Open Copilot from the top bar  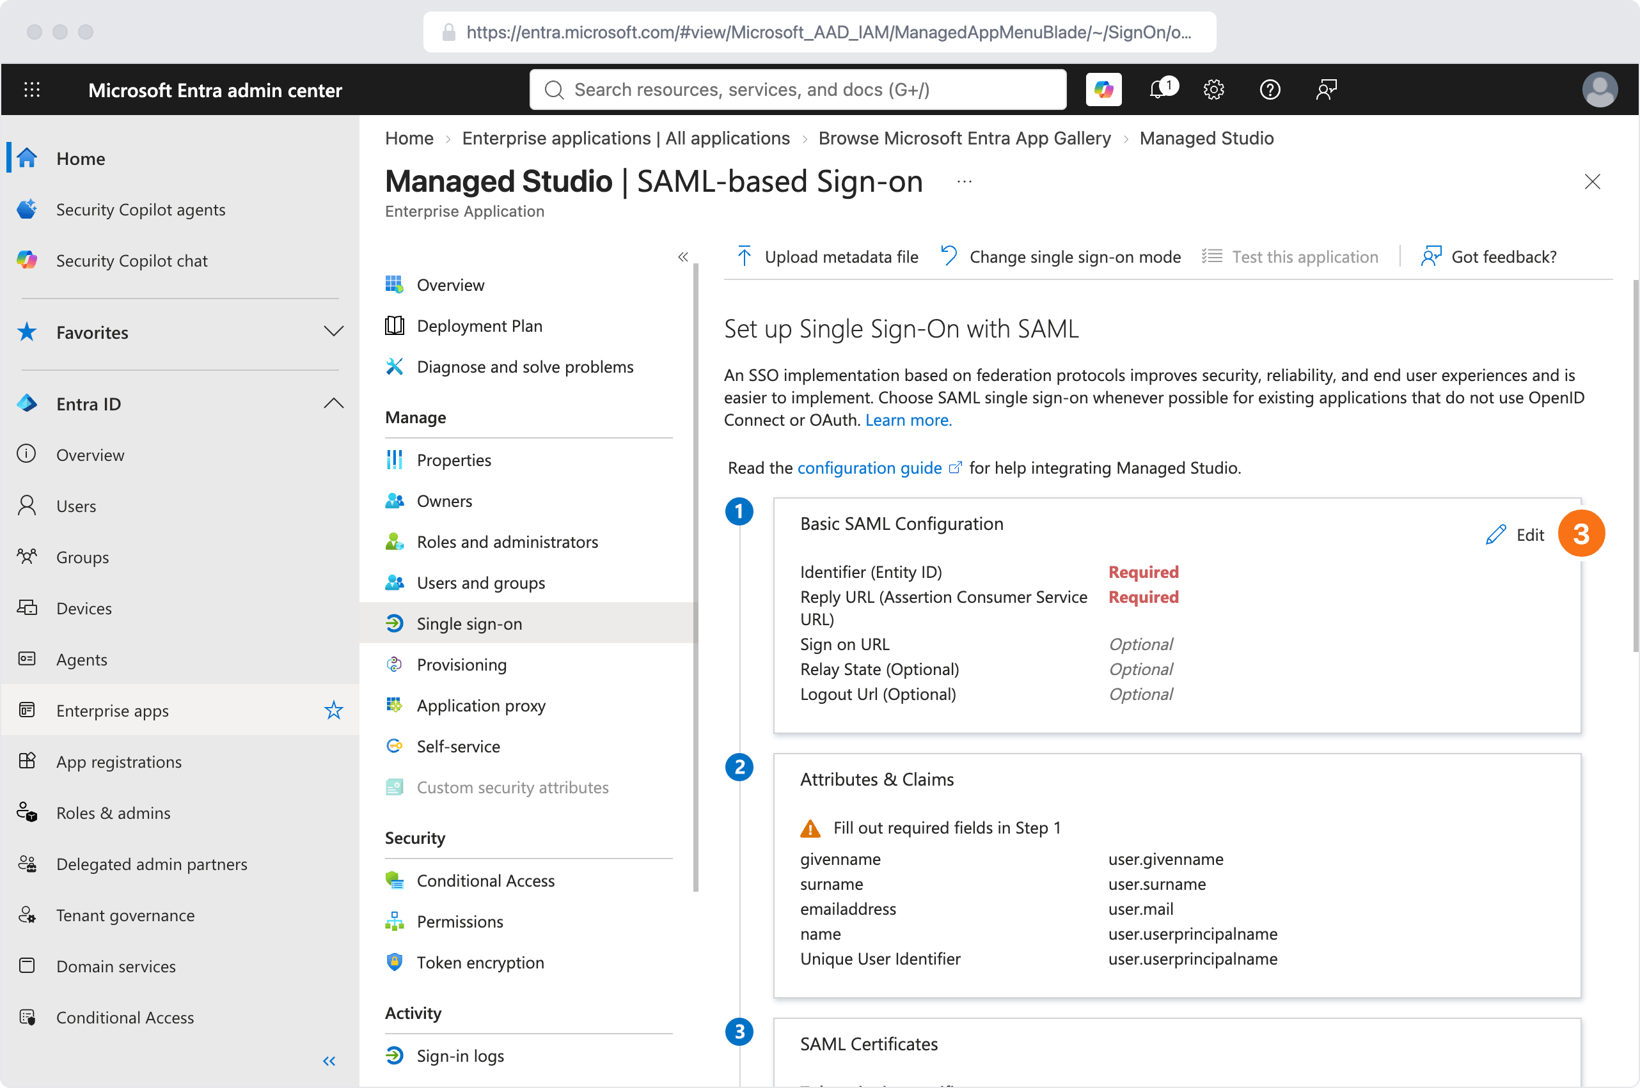pos(1103,89)
